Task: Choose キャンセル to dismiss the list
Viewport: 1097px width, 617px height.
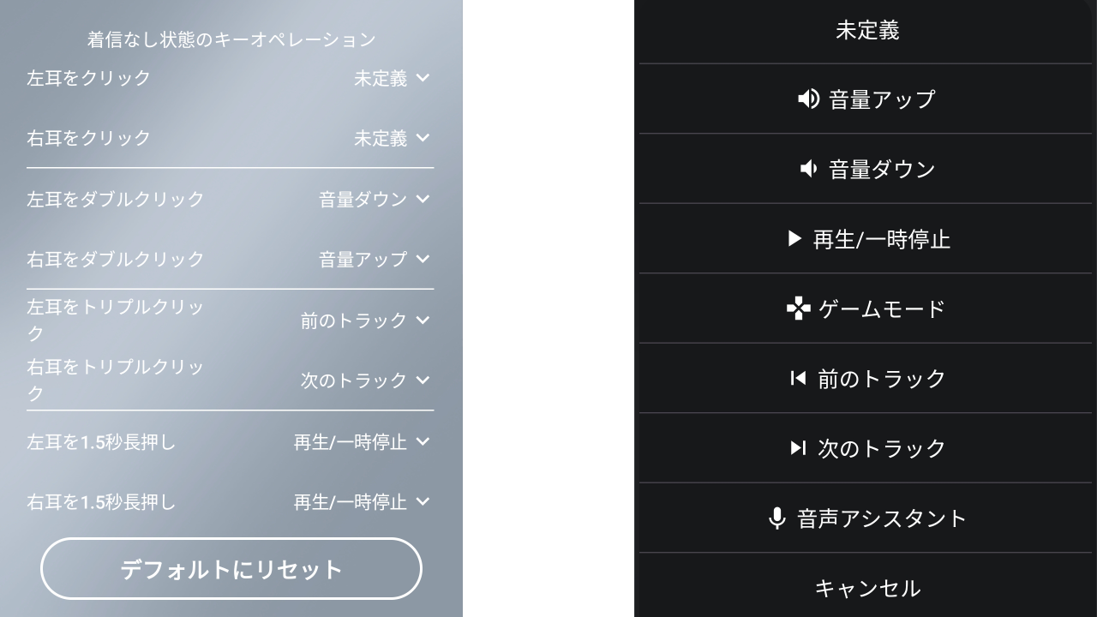Action: (x=866, y=588)
